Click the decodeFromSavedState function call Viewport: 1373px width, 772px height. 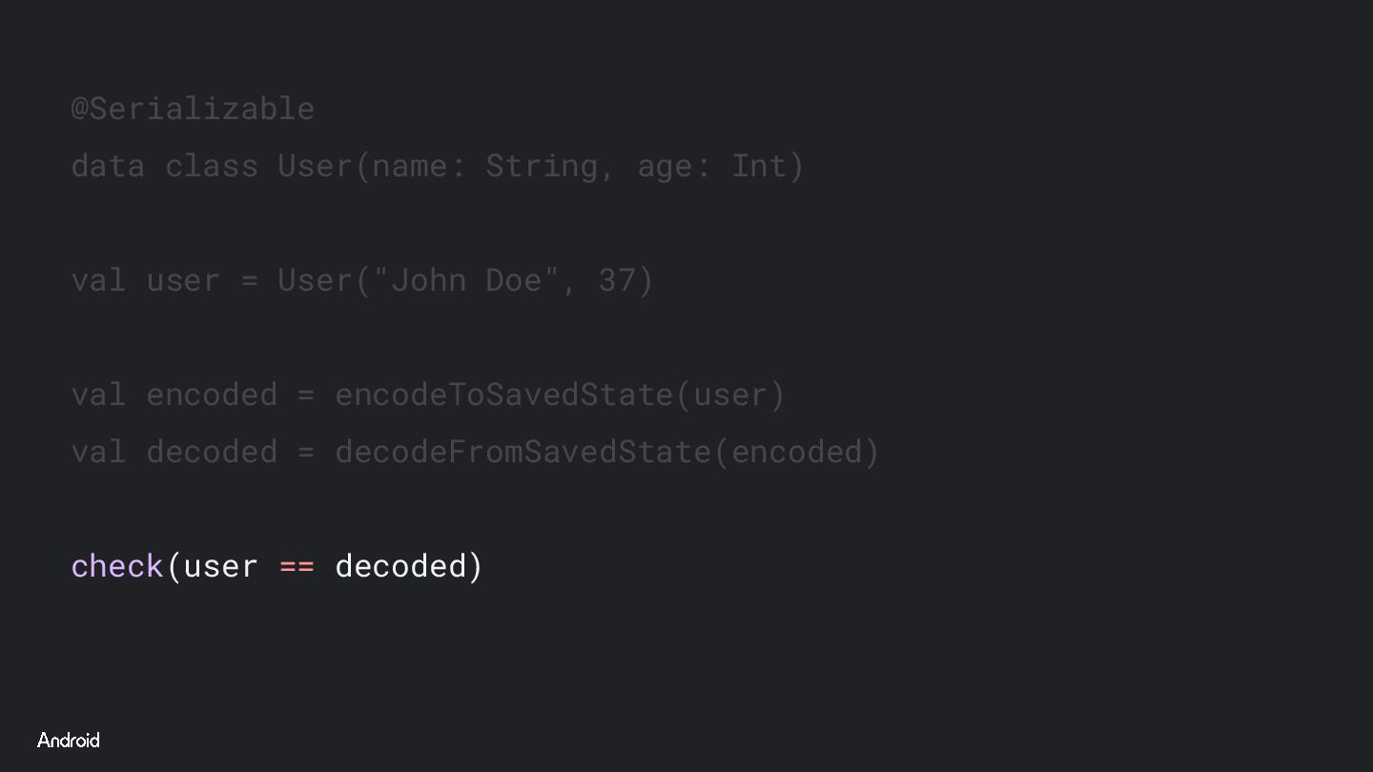click(x=523, y=452)
